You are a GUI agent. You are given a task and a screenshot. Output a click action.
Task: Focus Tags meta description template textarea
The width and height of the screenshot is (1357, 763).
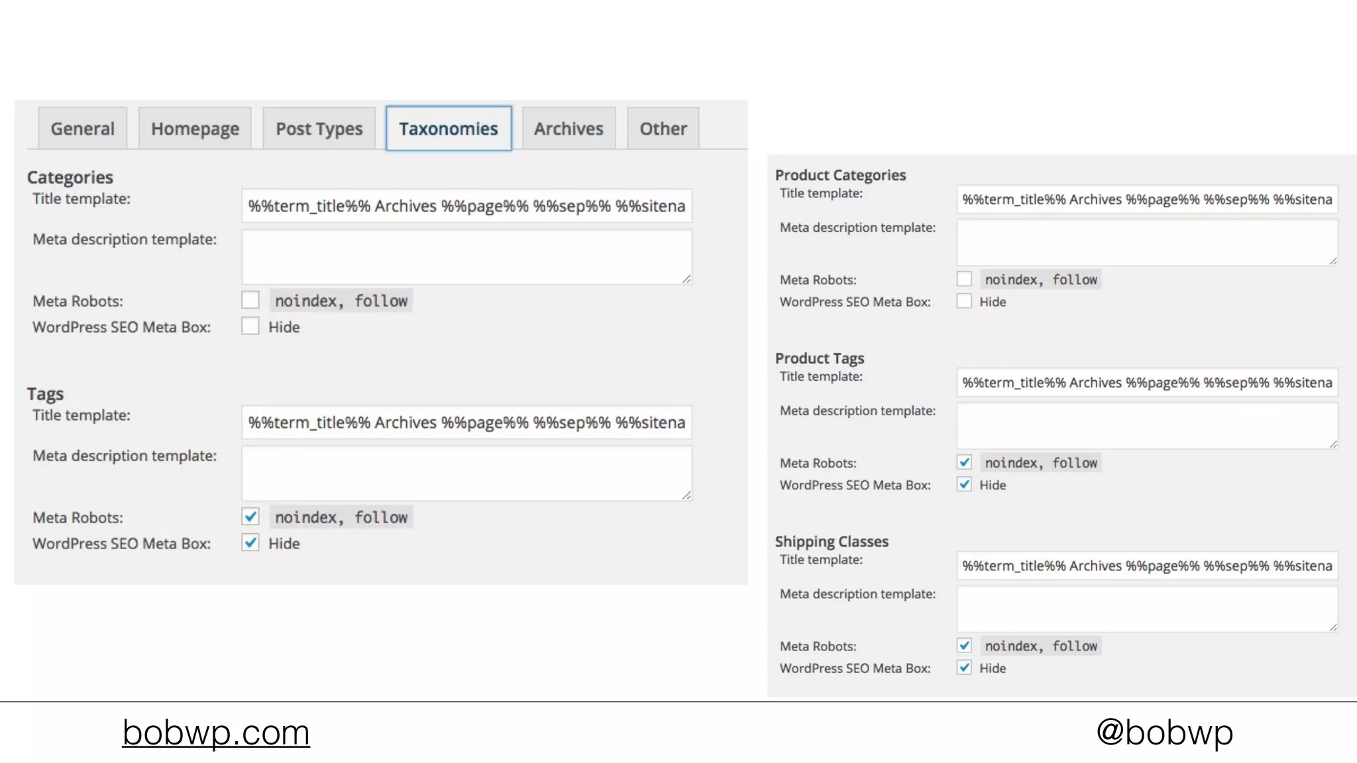[466, 473]
